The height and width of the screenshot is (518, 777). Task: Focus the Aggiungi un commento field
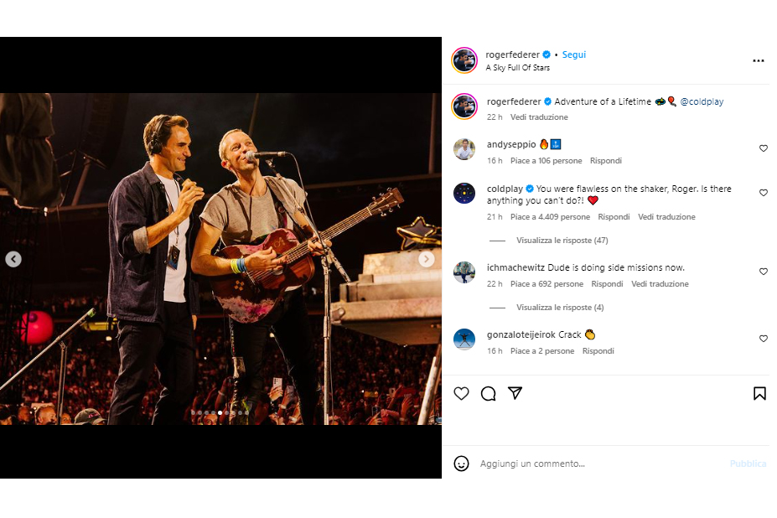[587, 464]
